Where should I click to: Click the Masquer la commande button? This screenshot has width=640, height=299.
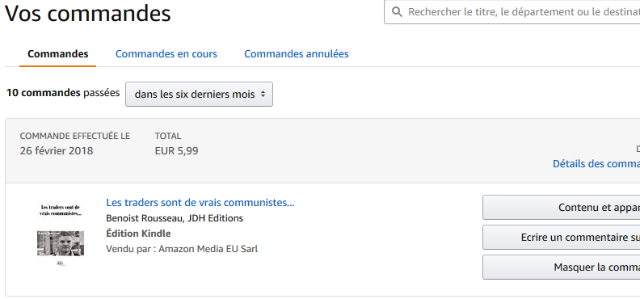pyautogui.click(x=562, y=267)
